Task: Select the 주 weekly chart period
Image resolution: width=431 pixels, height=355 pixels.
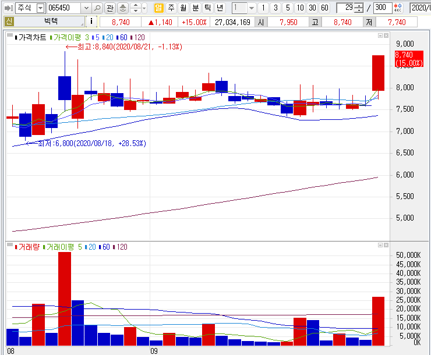Action: (x=171, y=8)
